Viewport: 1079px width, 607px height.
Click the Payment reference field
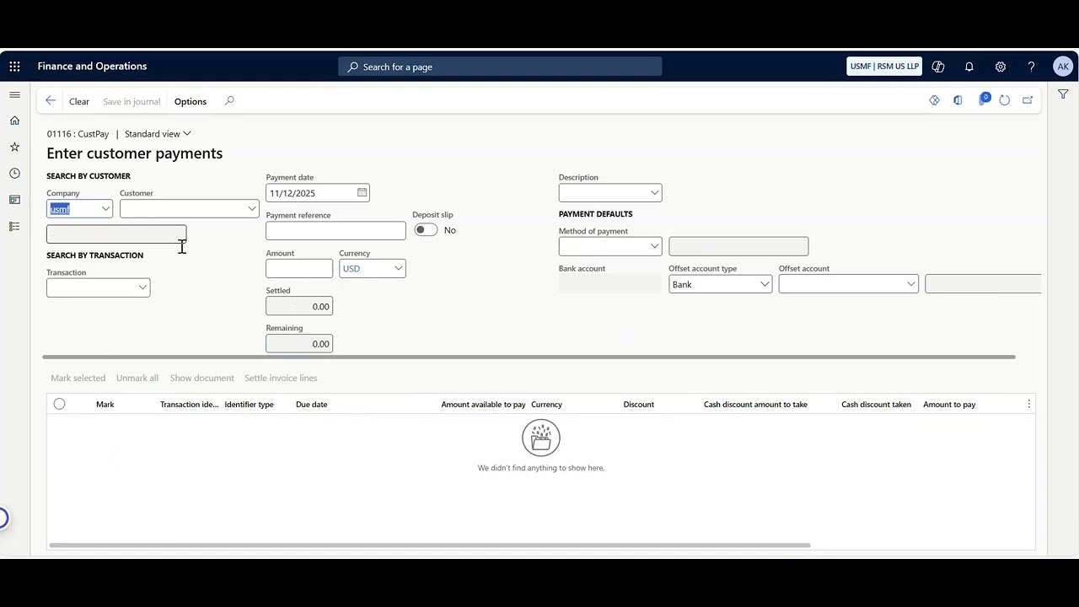336,231
